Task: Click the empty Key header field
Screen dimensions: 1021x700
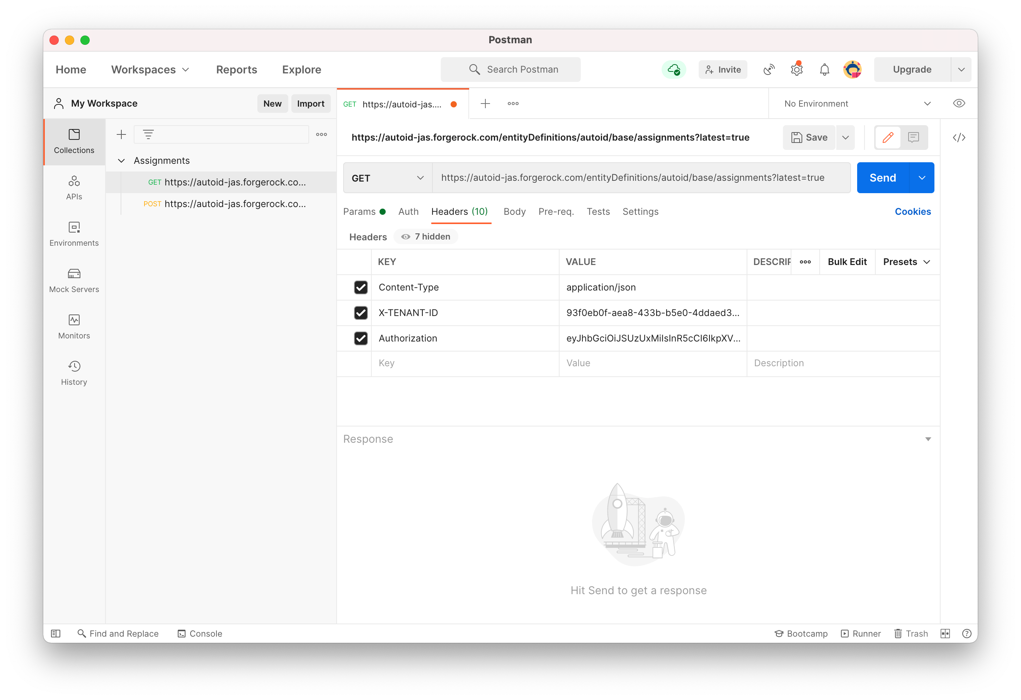Action: tap(465, 363)
